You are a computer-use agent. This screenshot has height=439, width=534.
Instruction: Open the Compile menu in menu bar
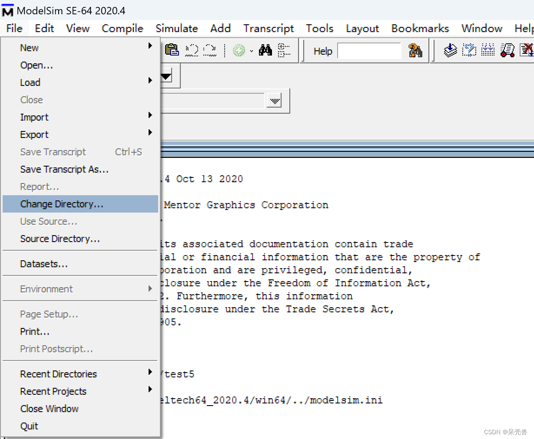pyautogui.click(x=123, y=28)
